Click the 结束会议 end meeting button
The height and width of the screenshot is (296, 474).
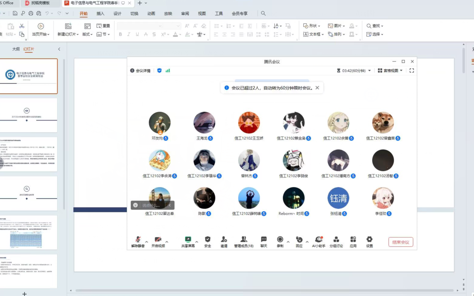click(401, 242)
